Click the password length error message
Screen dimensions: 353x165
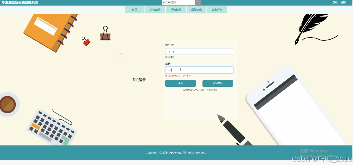click(x=178, y=76)
